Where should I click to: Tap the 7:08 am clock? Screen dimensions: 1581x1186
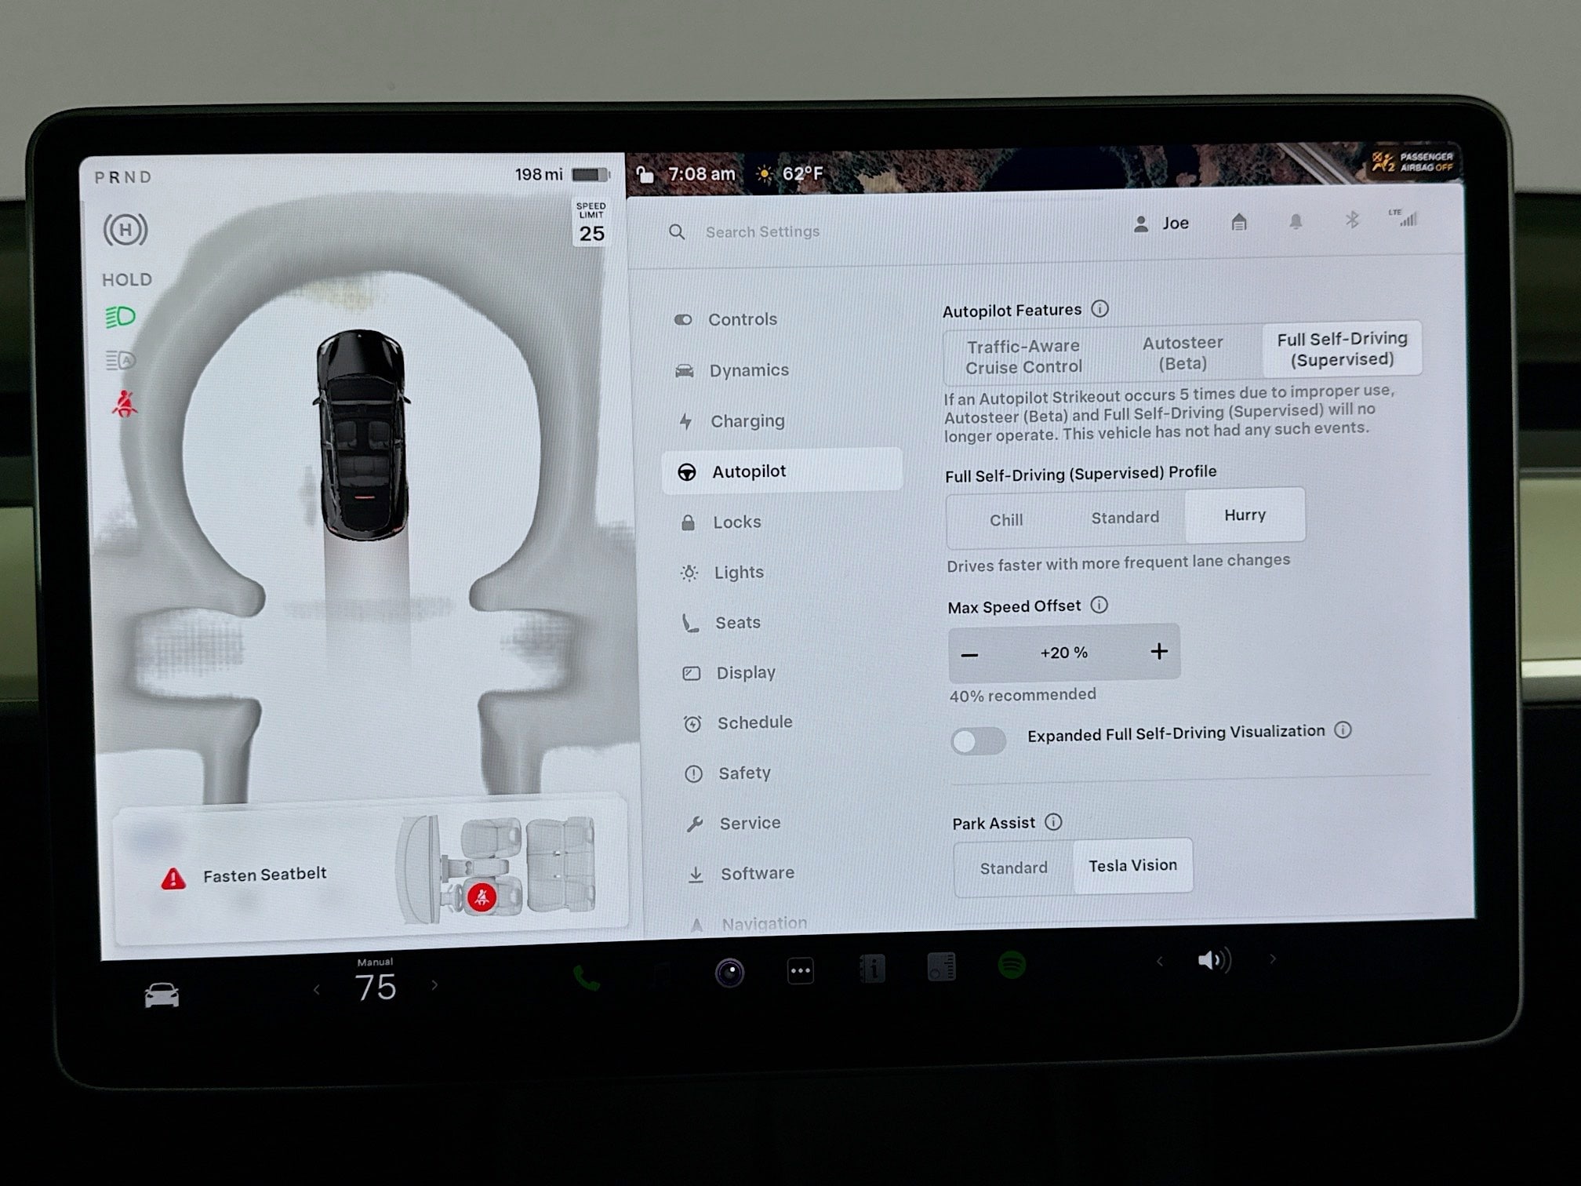coord(701,174)
